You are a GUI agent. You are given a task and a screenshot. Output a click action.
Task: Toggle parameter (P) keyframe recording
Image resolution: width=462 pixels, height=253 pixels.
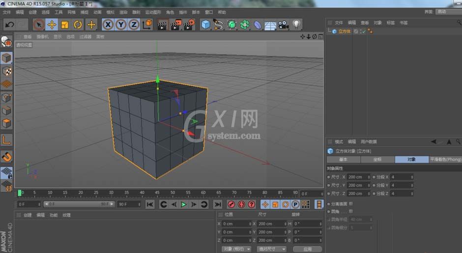click(295, 204)
